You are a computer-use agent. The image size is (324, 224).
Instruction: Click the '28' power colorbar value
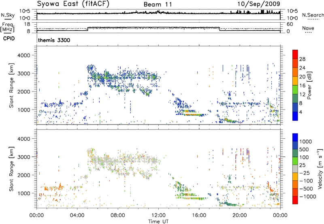[302, 59]
